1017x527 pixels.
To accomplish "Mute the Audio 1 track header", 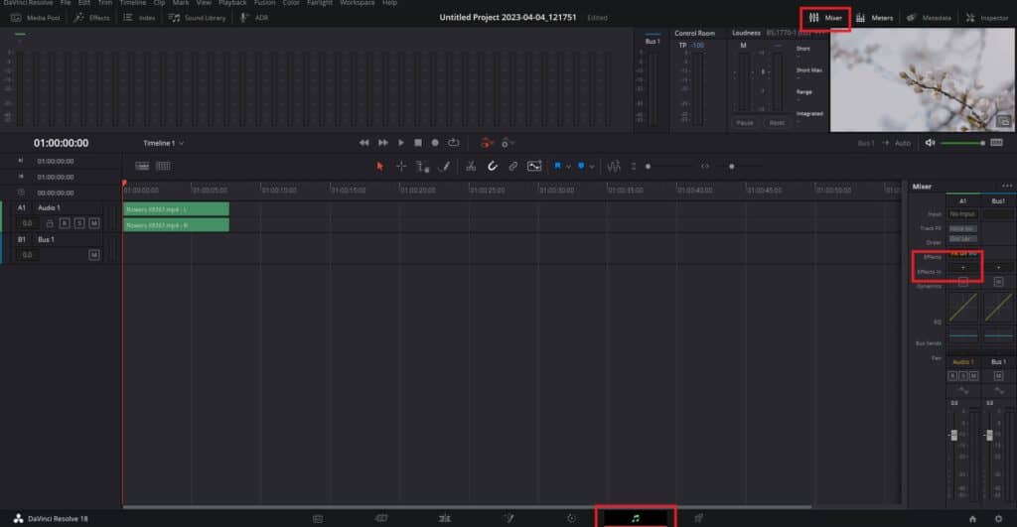I will [94, 223].
